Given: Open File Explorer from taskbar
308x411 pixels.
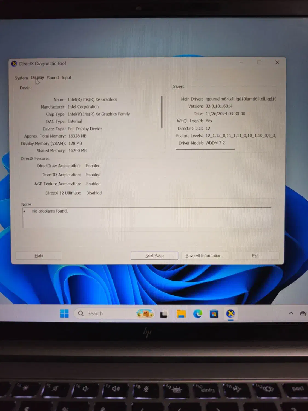Looking at the screenshot, I should (x=181, y=314).
